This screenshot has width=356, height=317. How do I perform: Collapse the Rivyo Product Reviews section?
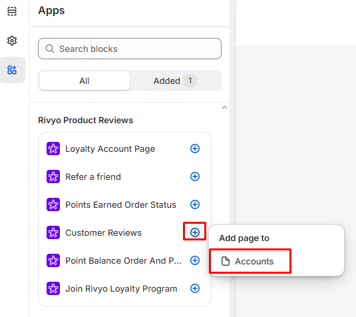pyautogui.click(x=224, y=107)
